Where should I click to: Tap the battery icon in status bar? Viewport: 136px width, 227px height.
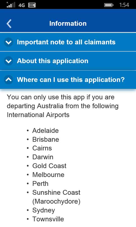(109, 5)
